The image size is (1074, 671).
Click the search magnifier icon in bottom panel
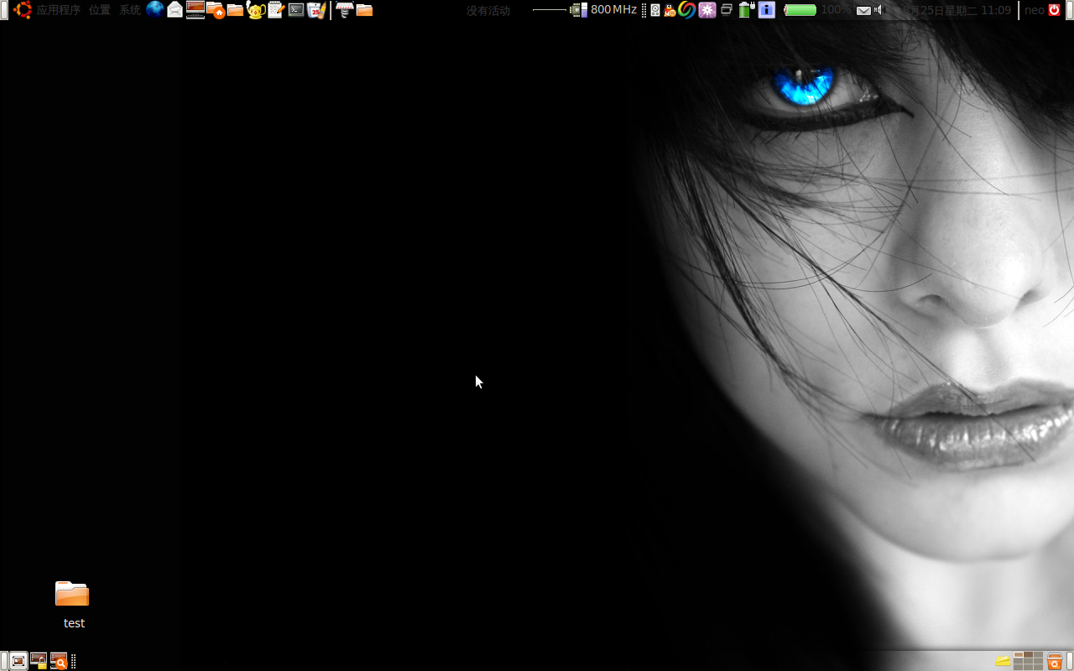click(x=59, y=661)
